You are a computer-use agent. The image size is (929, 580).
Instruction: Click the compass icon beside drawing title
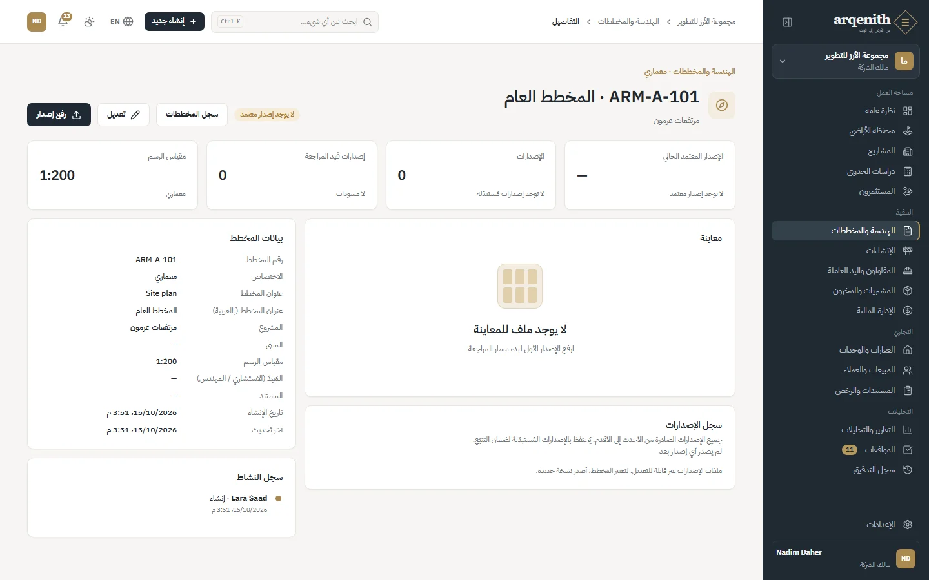tap(722, 105)
